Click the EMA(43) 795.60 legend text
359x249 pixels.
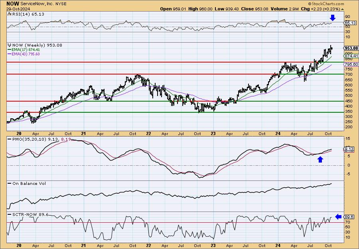[x=26, y=54]
